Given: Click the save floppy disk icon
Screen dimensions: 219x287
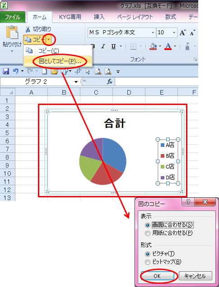Looking at the screenshot, I should 6,71.
